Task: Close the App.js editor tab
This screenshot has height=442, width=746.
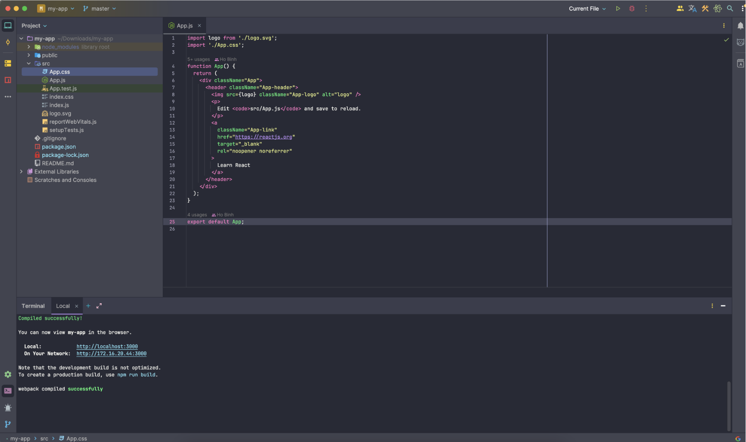Action: click(200, 26)
